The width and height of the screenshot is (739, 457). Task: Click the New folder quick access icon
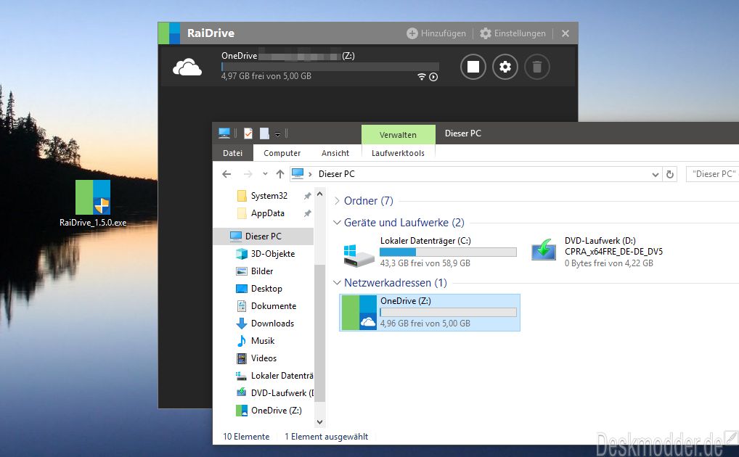pyautogui.click(x=264, y=133)
